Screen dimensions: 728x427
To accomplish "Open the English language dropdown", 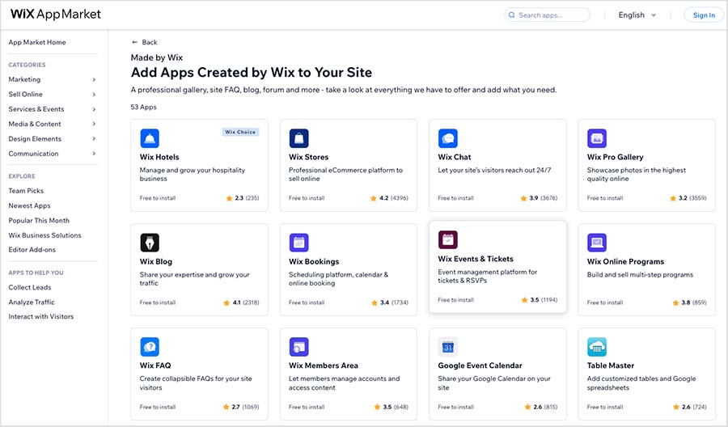I will 637,15.
